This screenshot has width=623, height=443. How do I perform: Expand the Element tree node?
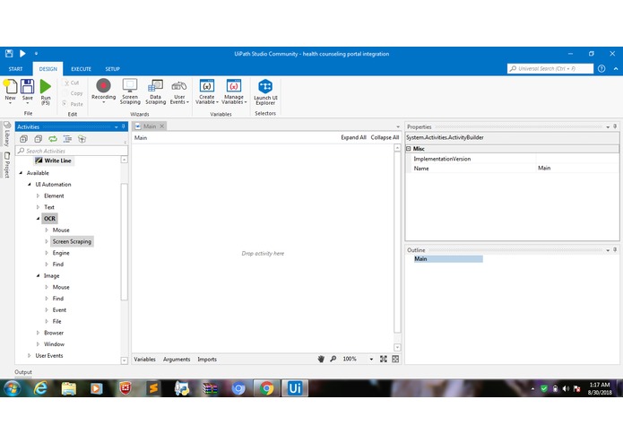click(39, 195)
